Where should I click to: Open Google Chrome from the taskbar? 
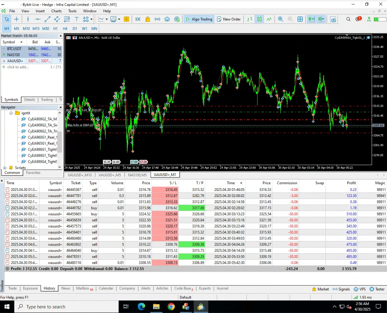(171, 307)
